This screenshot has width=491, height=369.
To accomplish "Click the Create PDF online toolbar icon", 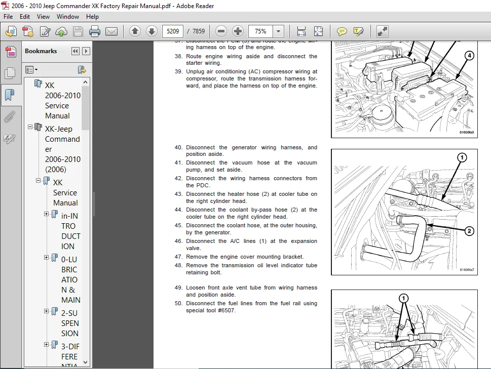I will pyautogui.click(x=11, y=31).
